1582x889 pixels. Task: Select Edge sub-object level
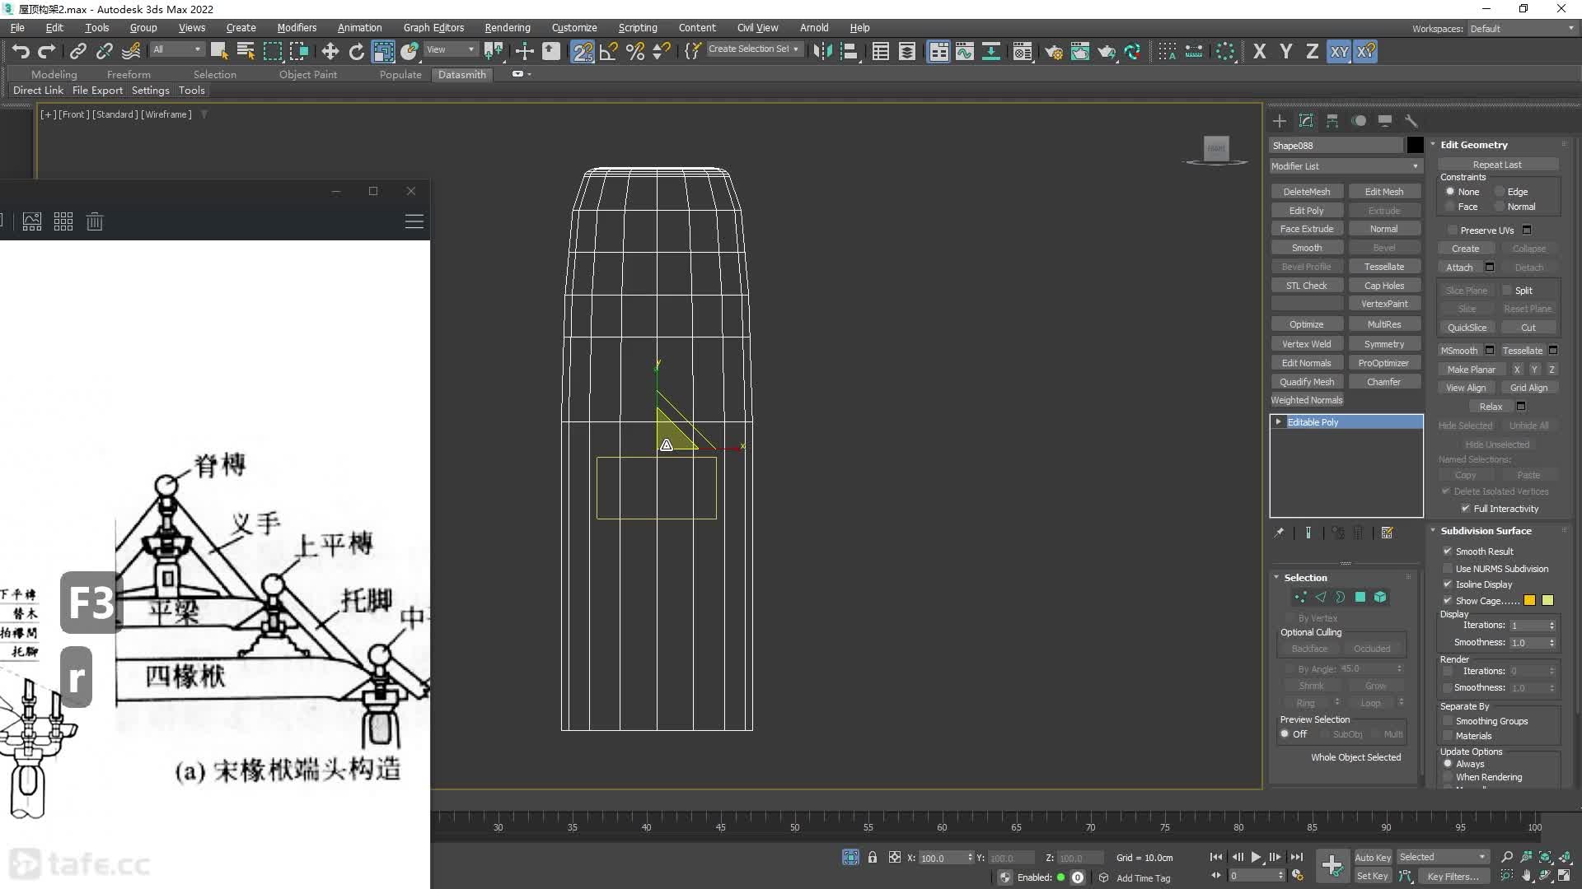point(1321,597)
